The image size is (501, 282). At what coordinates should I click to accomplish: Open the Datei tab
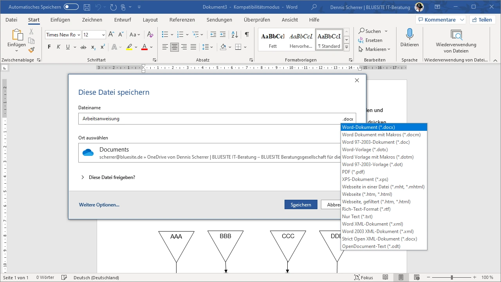(x=11, y=20)
